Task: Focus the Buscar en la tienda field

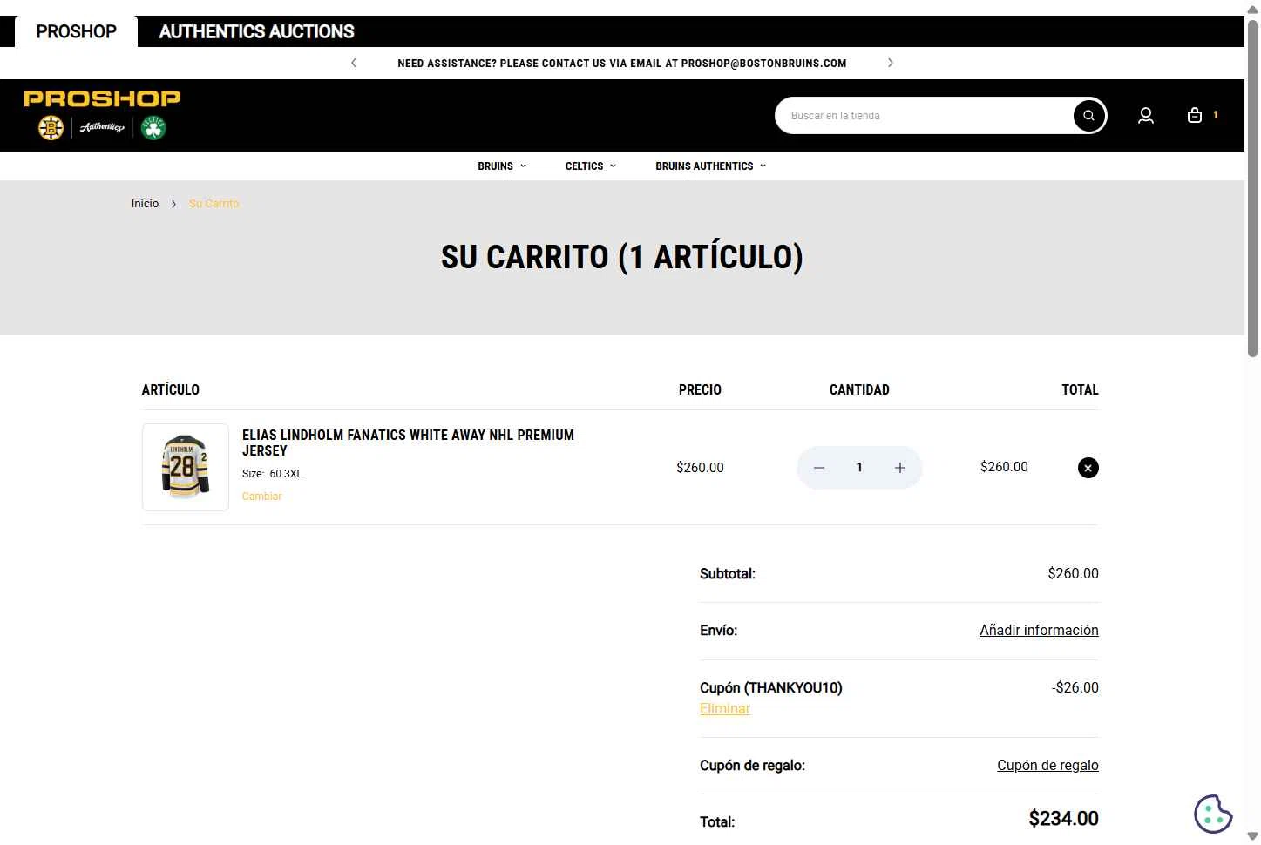Action: click(926, 116)
